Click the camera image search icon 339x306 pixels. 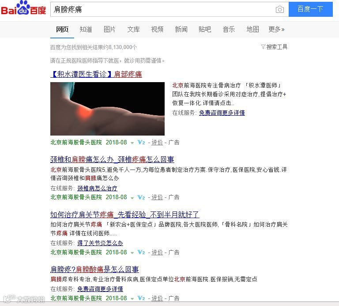280,9
